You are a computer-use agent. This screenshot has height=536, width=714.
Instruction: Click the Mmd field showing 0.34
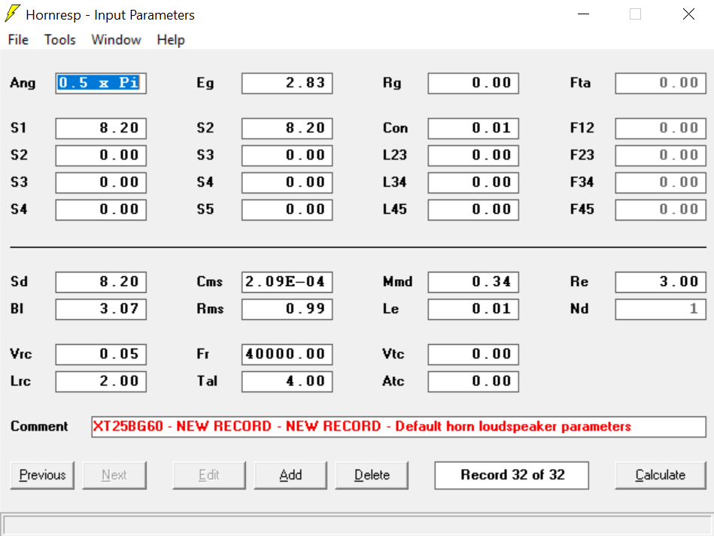click(473, 282)
